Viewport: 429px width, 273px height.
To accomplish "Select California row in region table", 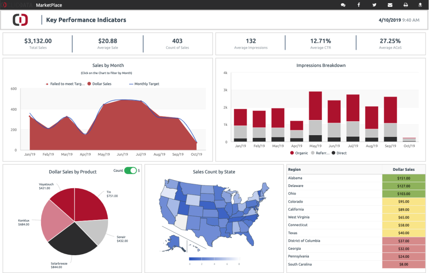I will [356, 209].
